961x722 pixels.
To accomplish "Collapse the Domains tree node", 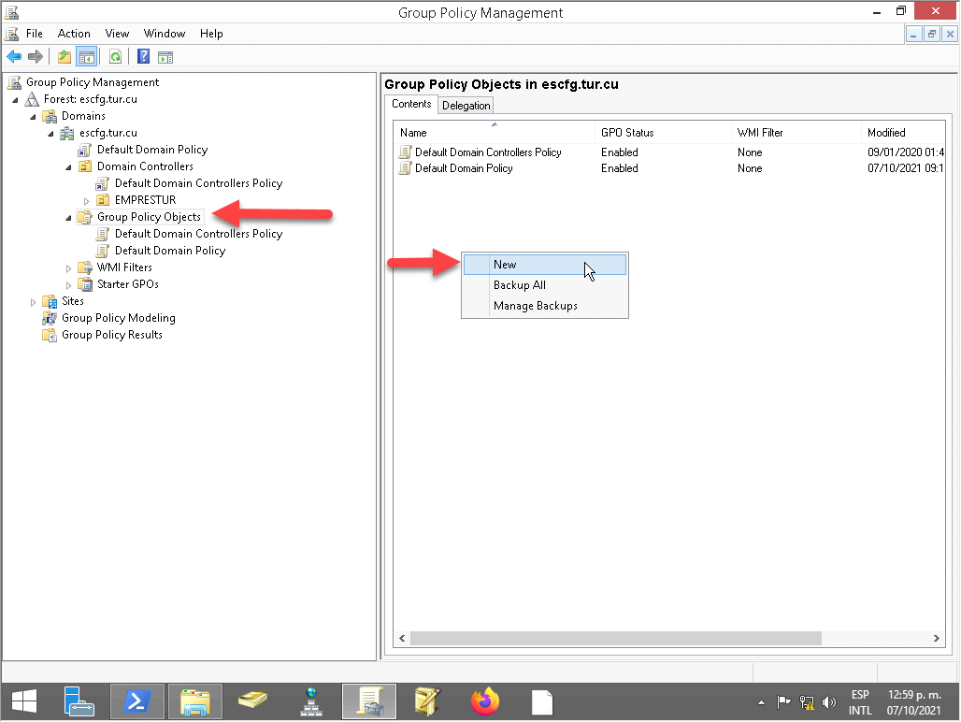I will 33,117.
